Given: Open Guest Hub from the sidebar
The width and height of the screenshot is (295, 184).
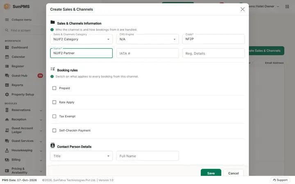Looking at the screenshot, I should pyautogui.click(x=19, y=76).
